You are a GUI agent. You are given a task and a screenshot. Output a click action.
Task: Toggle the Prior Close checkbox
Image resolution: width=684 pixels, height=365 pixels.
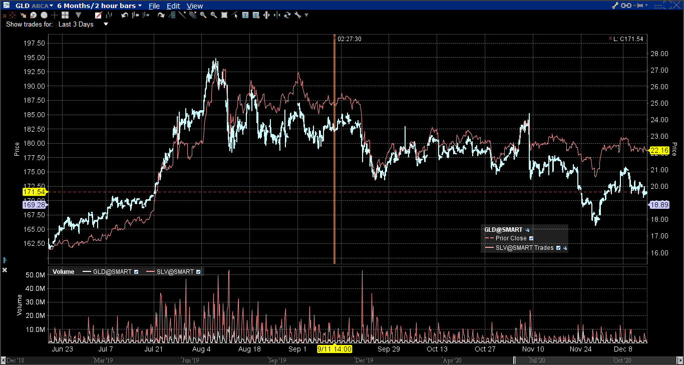pos(531,238)
